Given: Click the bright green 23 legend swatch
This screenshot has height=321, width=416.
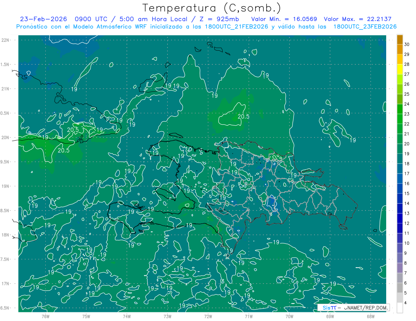Looking at the screenshot, I should [x=400, y=109].
